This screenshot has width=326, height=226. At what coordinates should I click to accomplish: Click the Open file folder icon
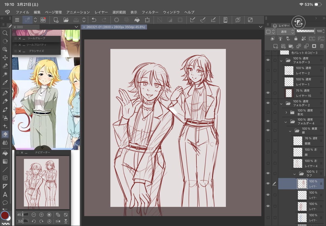pyautogui.click(x=66, y=20)
